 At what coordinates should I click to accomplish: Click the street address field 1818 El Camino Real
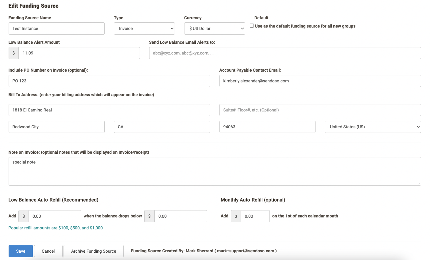point(109,110)
